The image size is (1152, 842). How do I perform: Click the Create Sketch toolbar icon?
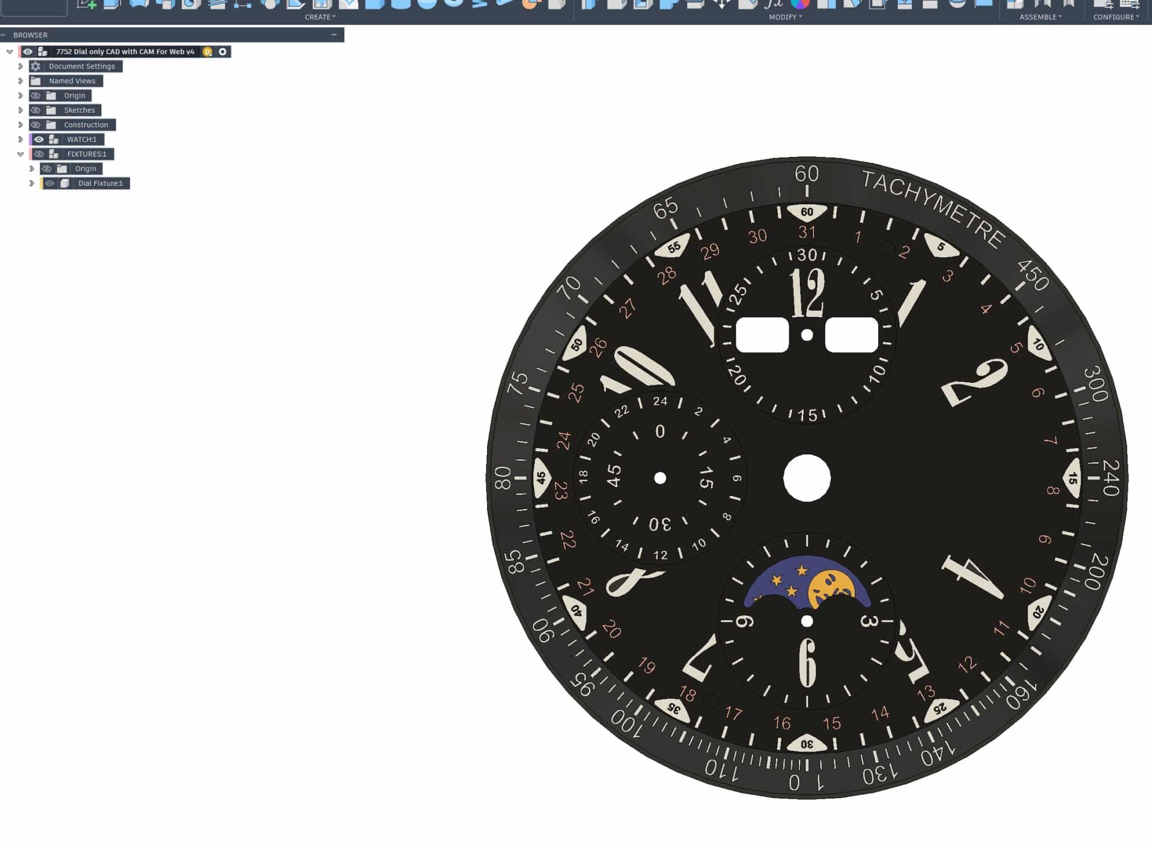click(x=86, y=4)
